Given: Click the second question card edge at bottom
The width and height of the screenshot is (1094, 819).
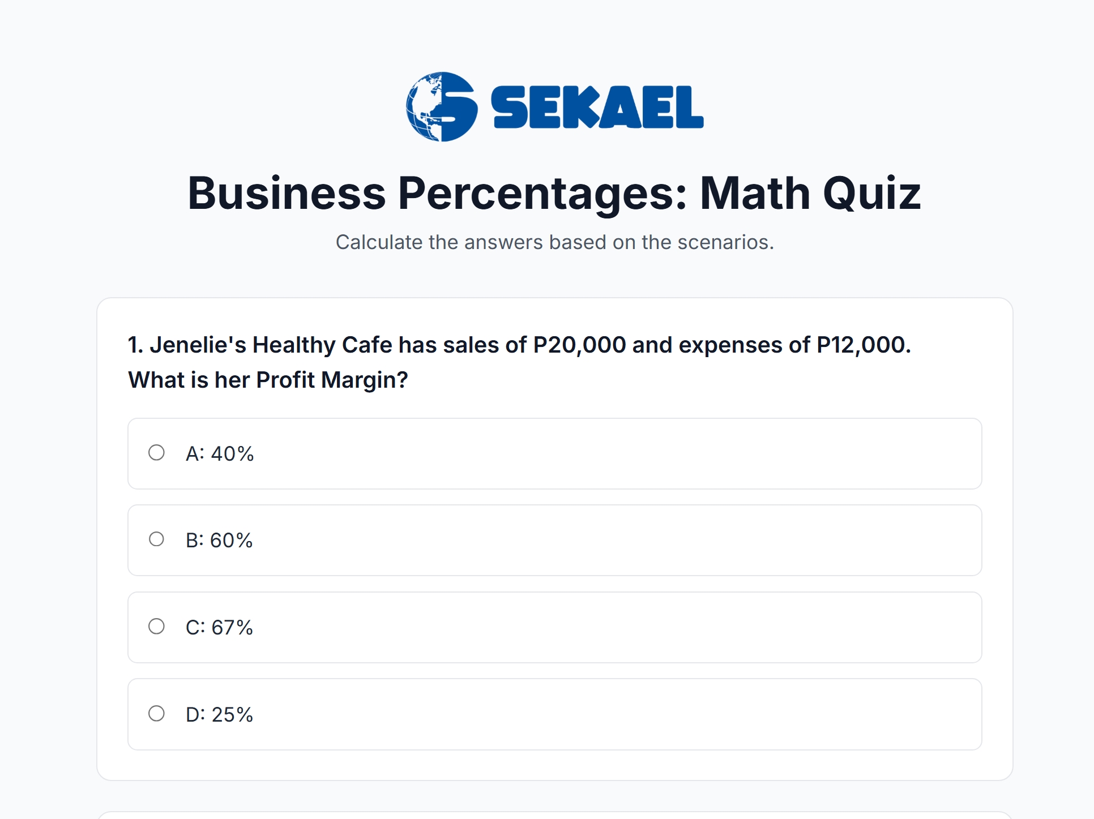Looking at the screenshot, I should tap(547, 814).
